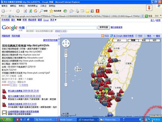
Task: Click the 儲存至我的地圖 link
Action: pyautogui.click(x=50, y=40)
